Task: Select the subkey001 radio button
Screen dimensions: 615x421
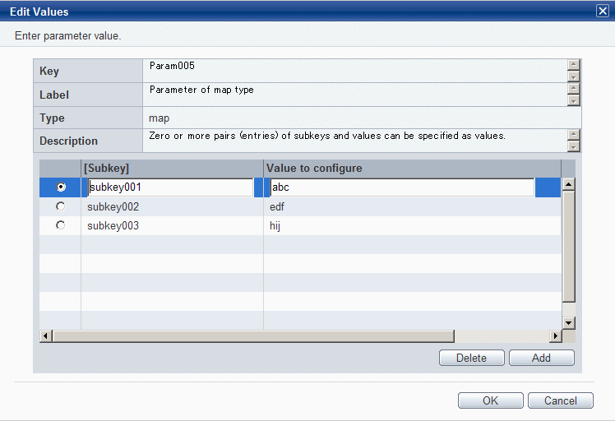Action: 61,187
